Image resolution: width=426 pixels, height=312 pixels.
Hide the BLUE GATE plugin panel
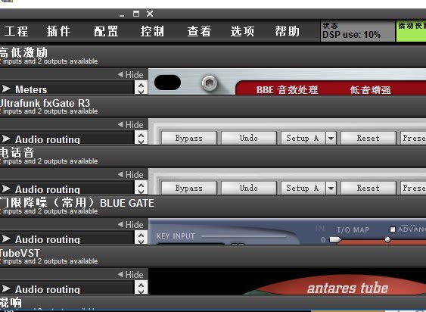(131, 225)
